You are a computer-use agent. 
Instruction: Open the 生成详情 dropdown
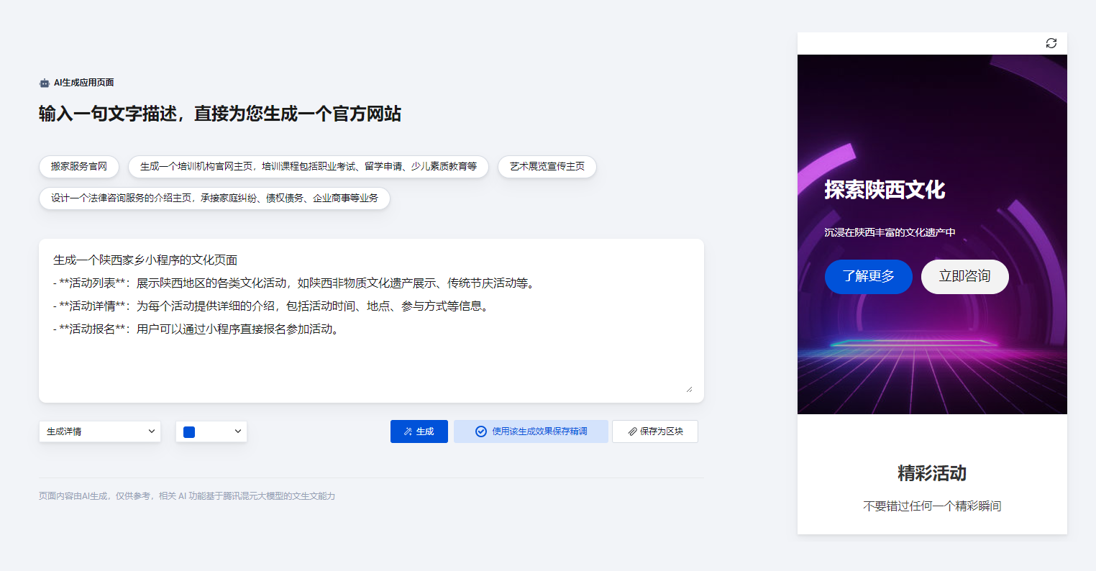coord(100,431)
